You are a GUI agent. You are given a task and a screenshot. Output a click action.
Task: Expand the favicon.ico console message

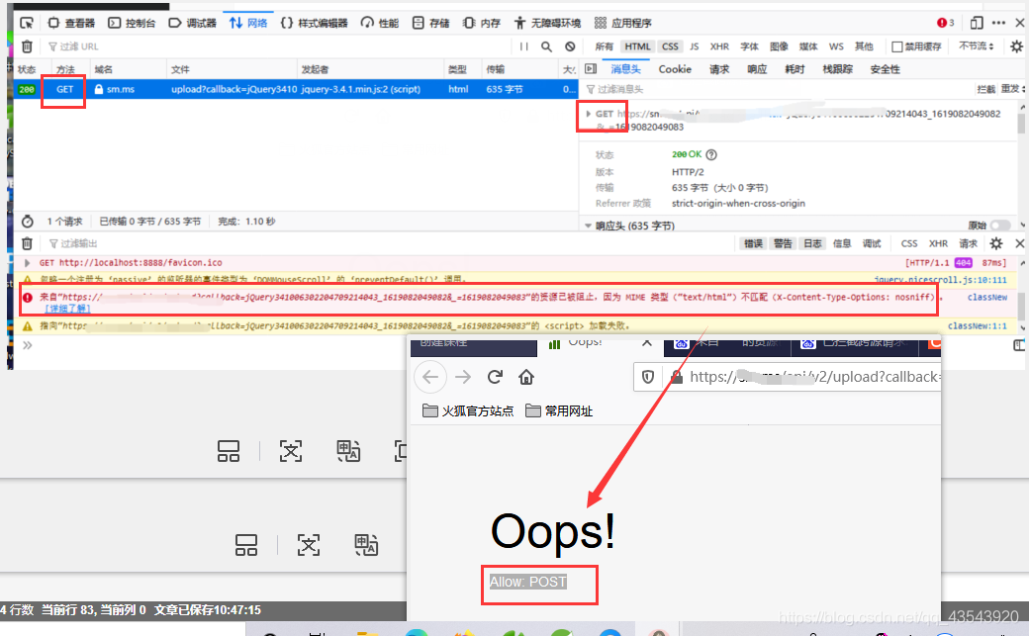(27, 262)
